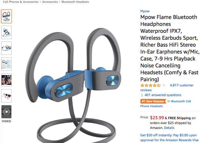Play the product video thumbnail
The image size is (205, 143).
pyautogui.click(x=6, y=112)
